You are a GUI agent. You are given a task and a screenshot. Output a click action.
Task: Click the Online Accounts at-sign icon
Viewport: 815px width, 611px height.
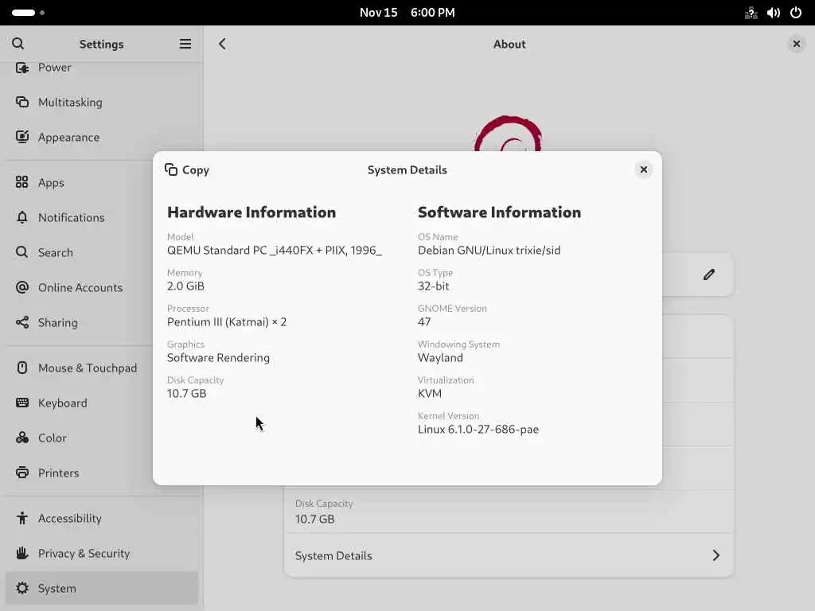point(21,287)
